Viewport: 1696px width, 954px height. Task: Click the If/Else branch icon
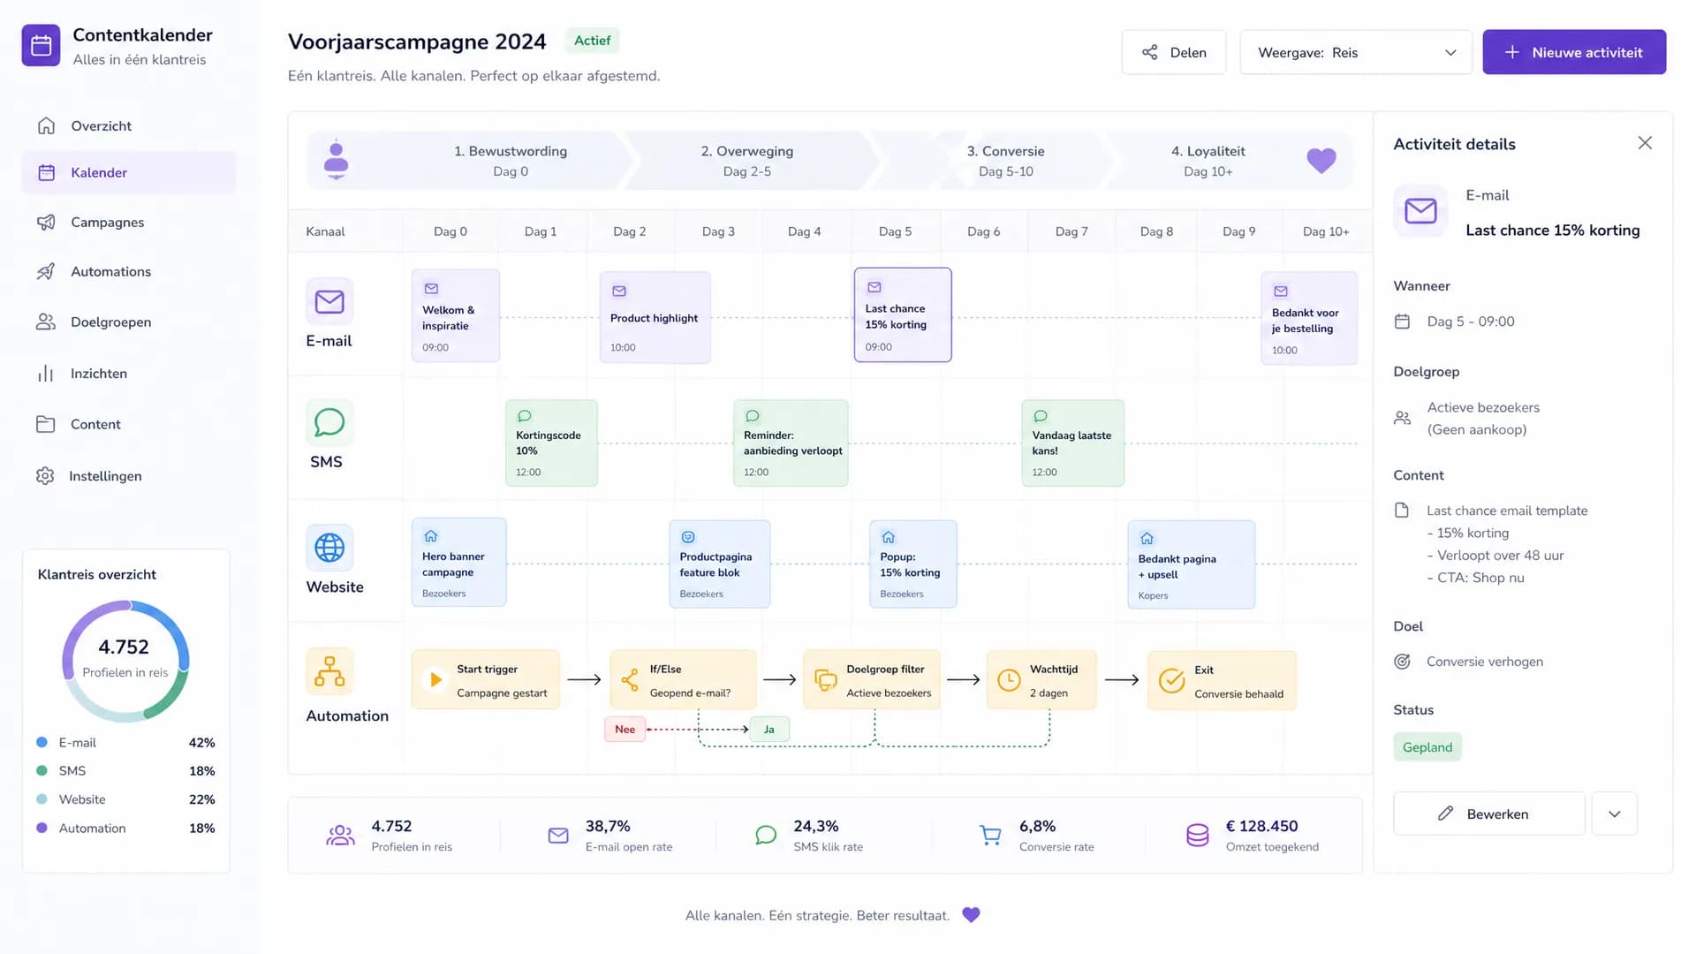click(x=630, y=679)
